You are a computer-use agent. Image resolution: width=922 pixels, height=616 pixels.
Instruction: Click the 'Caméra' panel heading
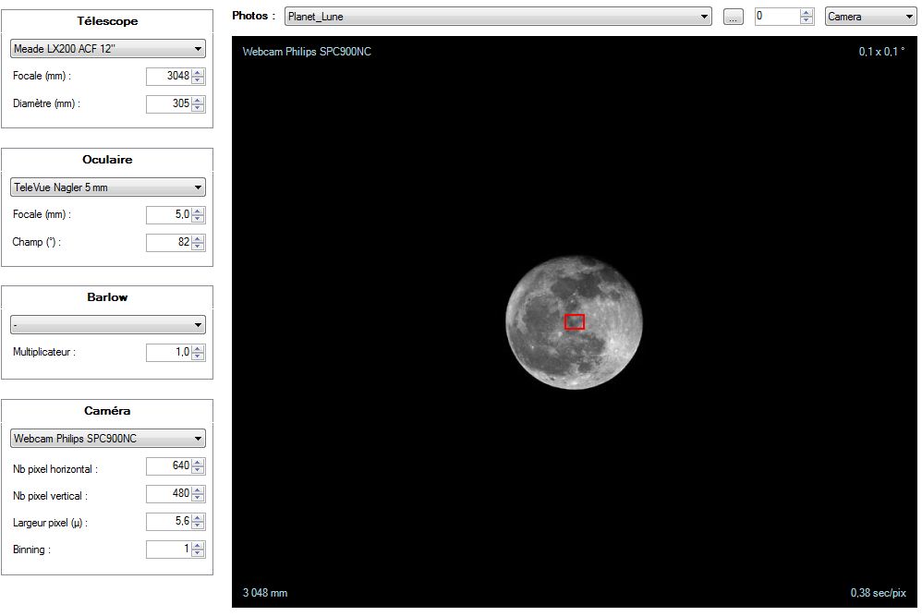pos(107,411)
